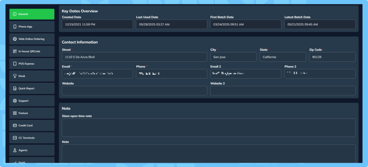Viewport: 368px width, 167px height.
Task: Click the First Batch Date field
Action: 246,24
